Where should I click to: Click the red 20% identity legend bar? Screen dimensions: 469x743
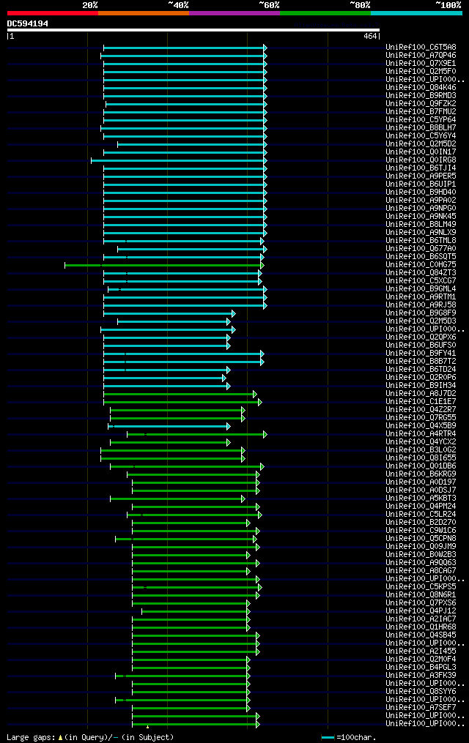pyautogui.click(x=53, y=13)
